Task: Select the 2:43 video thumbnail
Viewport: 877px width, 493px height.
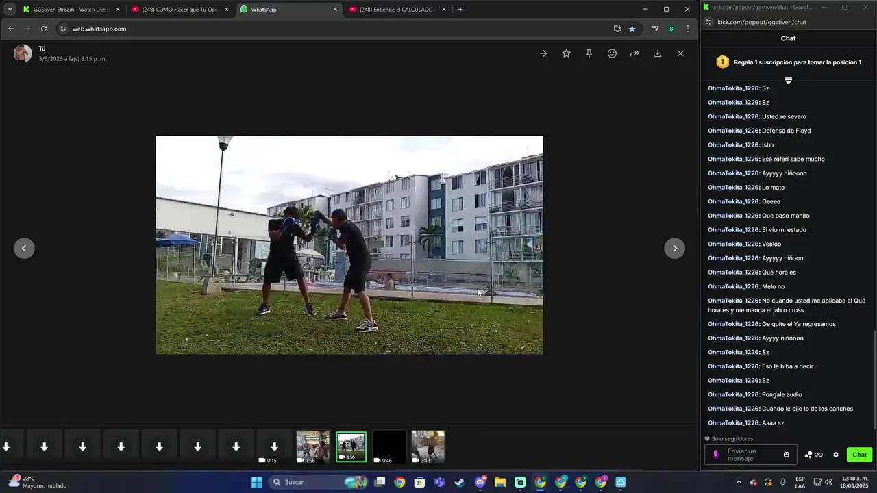Action: click(x=428, y=447)
